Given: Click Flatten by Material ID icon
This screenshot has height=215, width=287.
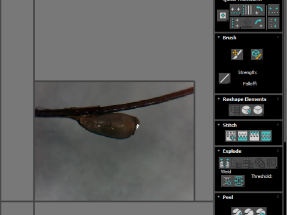Looking at the screenshot, I should (259, 163).
